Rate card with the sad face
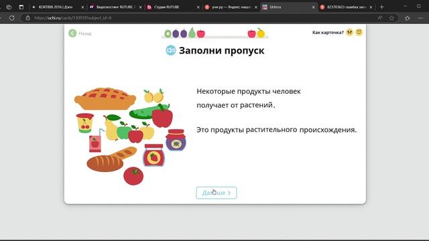The width and height of the screenshot is (429, 241). point(349,32)
